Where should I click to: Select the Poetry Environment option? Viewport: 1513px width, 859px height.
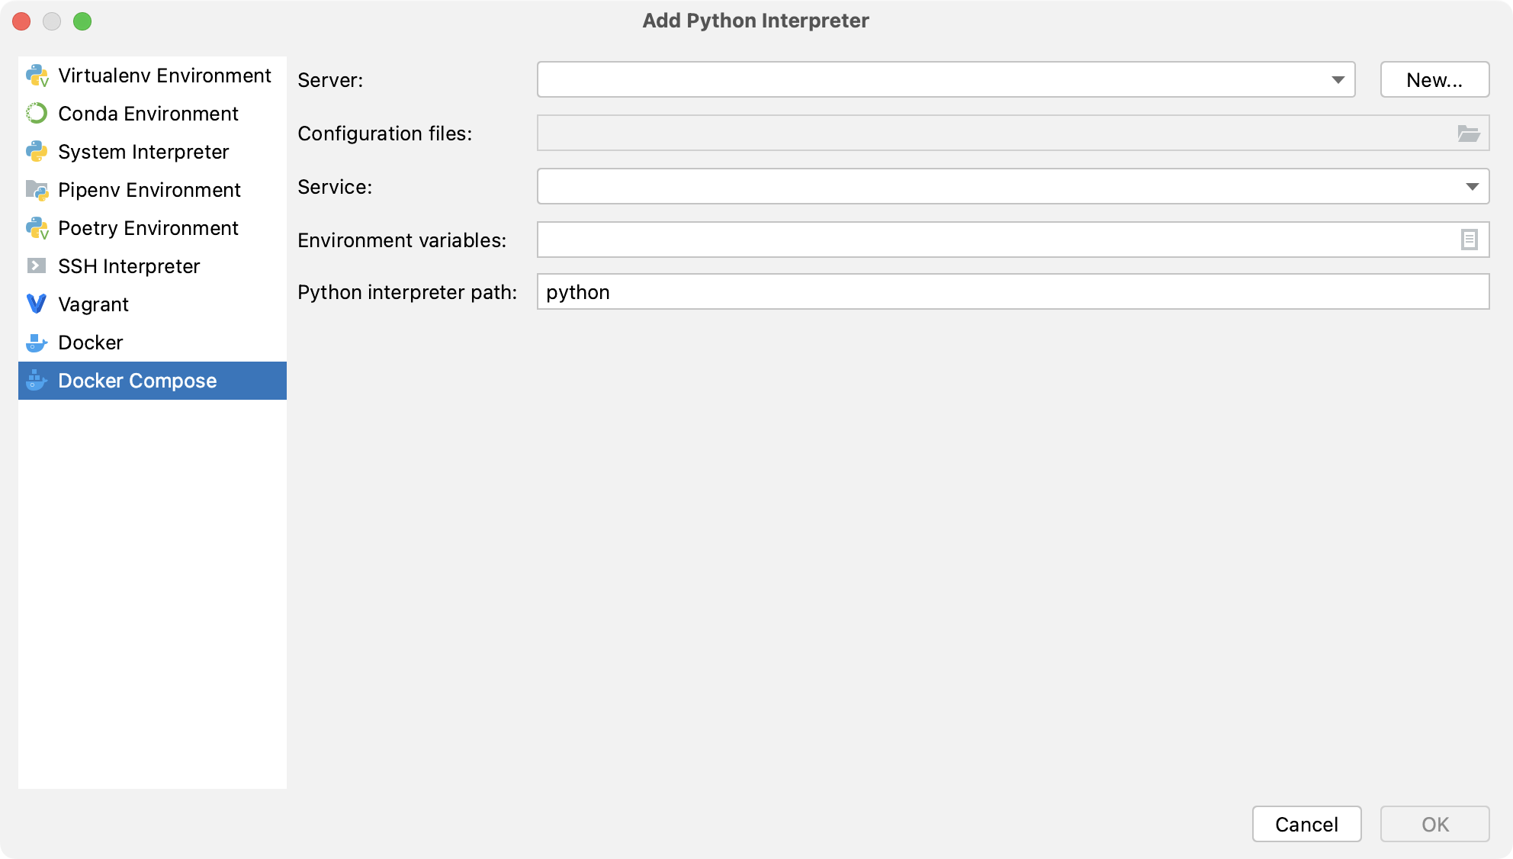[149, 227]
